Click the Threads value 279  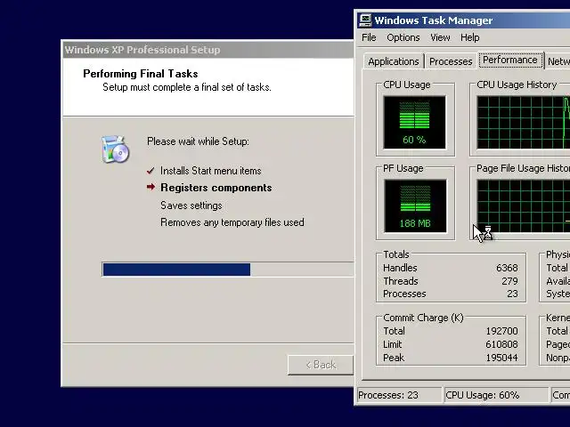(x=509, y=281)
